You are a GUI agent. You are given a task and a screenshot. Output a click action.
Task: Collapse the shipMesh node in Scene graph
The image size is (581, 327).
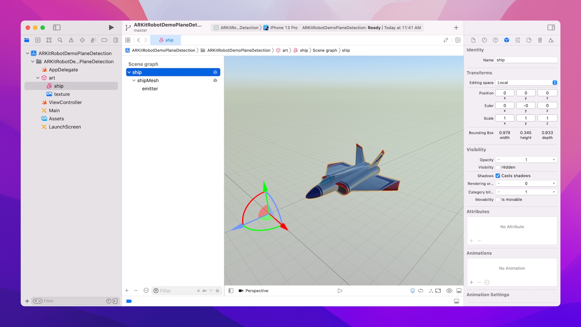click(134, 81)
